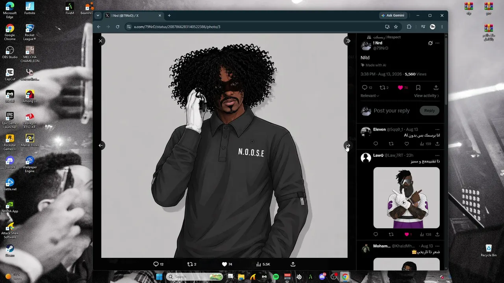
Task: View analytics showing 5.5K under photo
Action: (x=263, y=264)
